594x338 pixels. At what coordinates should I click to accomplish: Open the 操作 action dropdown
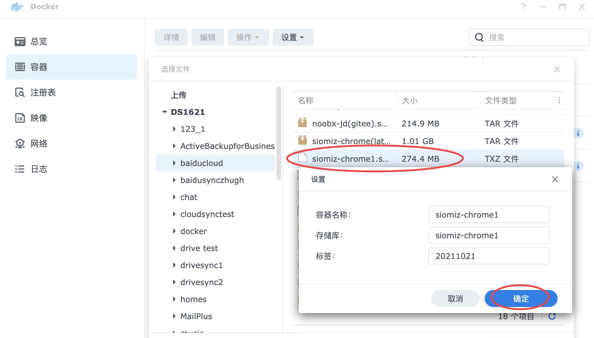point(248,37)
